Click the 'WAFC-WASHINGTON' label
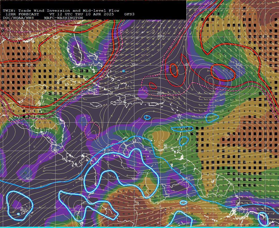This screenshot has width=279, height=228. (64, 18)
